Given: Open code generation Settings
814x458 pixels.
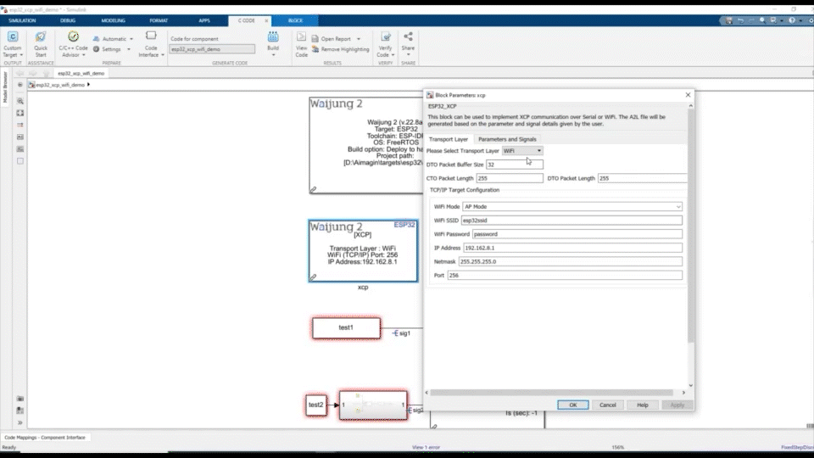Looking at the screenshot, I should [x=107, y=49].
